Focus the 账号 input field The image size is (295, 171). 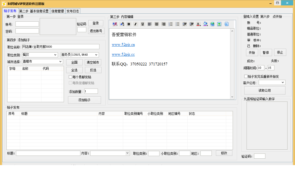click(x=27, y=24)
